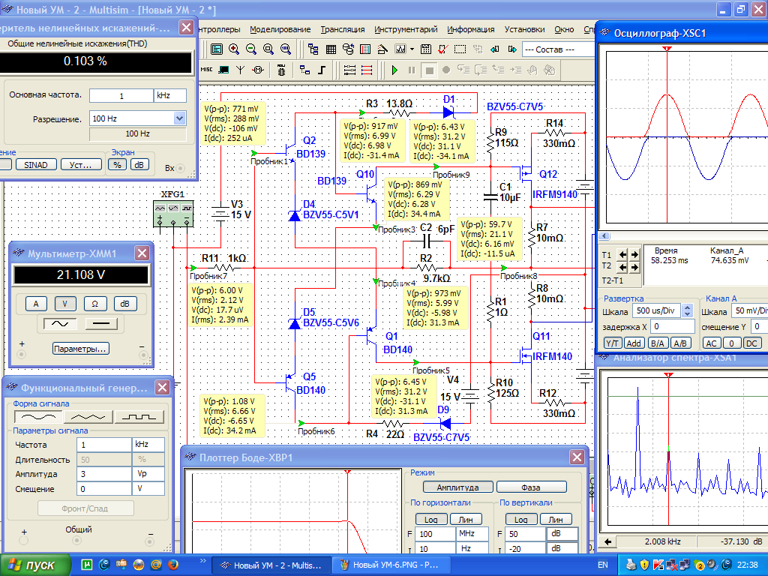
Task: Adjust oscilloscope timebase scale stepper
Action: [x=688, y=310]
